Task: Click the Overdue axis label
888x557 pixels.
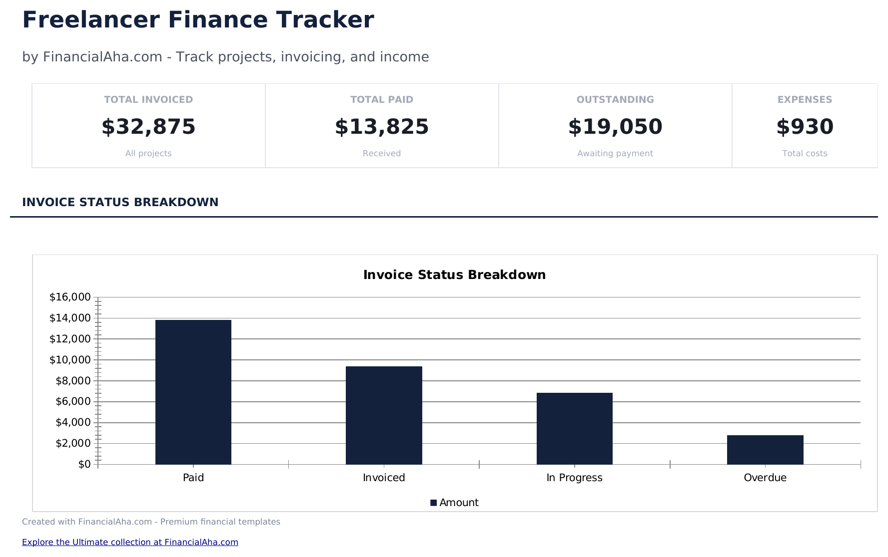Action: click(x=765, y=478)
